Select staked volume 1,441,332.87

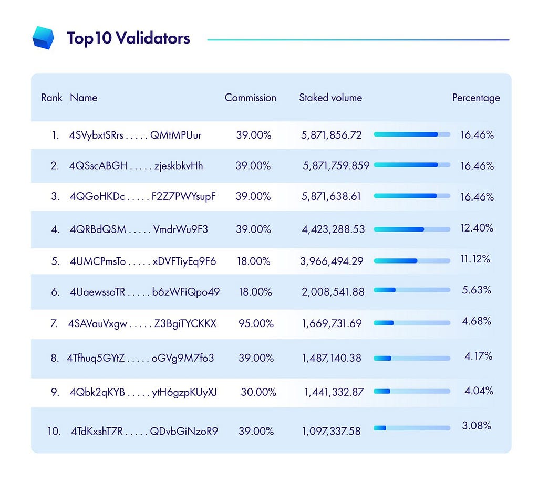pyautogui.click(x=334, y=392)
